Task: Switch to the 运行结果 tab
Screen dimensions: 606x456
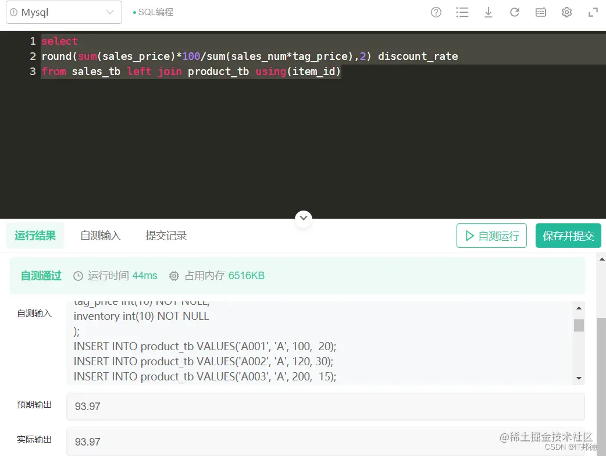Action: point(35,236)
